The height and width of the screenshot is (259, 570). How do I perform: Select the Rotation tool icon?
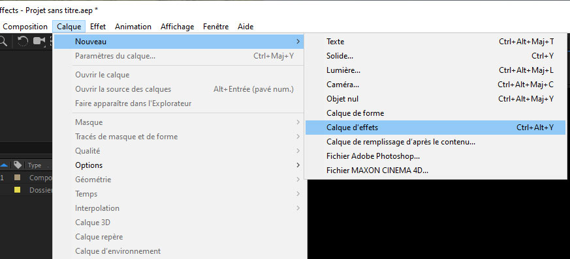[23, 41]
